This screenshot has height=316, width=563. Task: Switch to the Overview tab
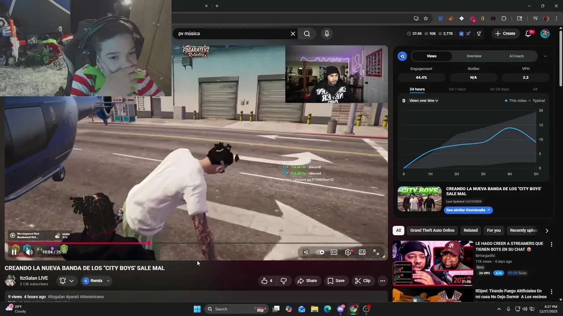474,56
